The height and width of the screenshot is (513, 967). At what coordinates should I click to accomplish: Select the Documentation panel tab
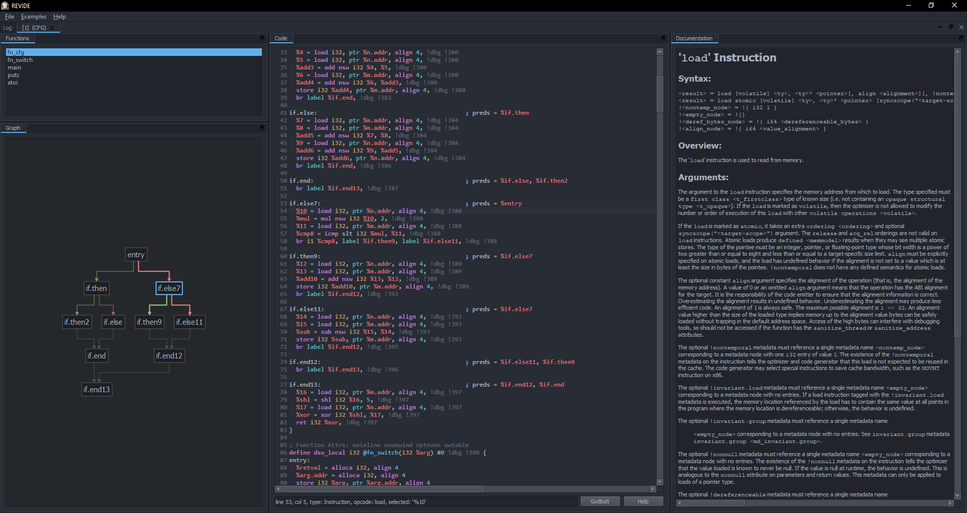point(694,38)
